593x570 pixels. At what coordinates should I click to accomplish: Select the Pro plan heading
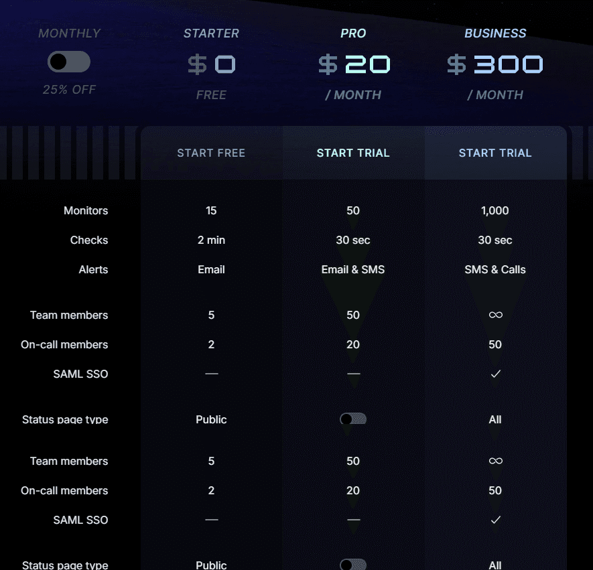click(x=353, y=33)
